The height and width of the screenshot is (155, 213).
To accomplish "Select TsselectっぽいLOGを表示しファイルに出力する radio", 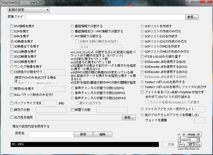I will [142, 87].
